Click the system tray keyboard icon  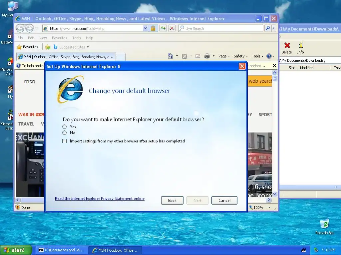(304, 250)
